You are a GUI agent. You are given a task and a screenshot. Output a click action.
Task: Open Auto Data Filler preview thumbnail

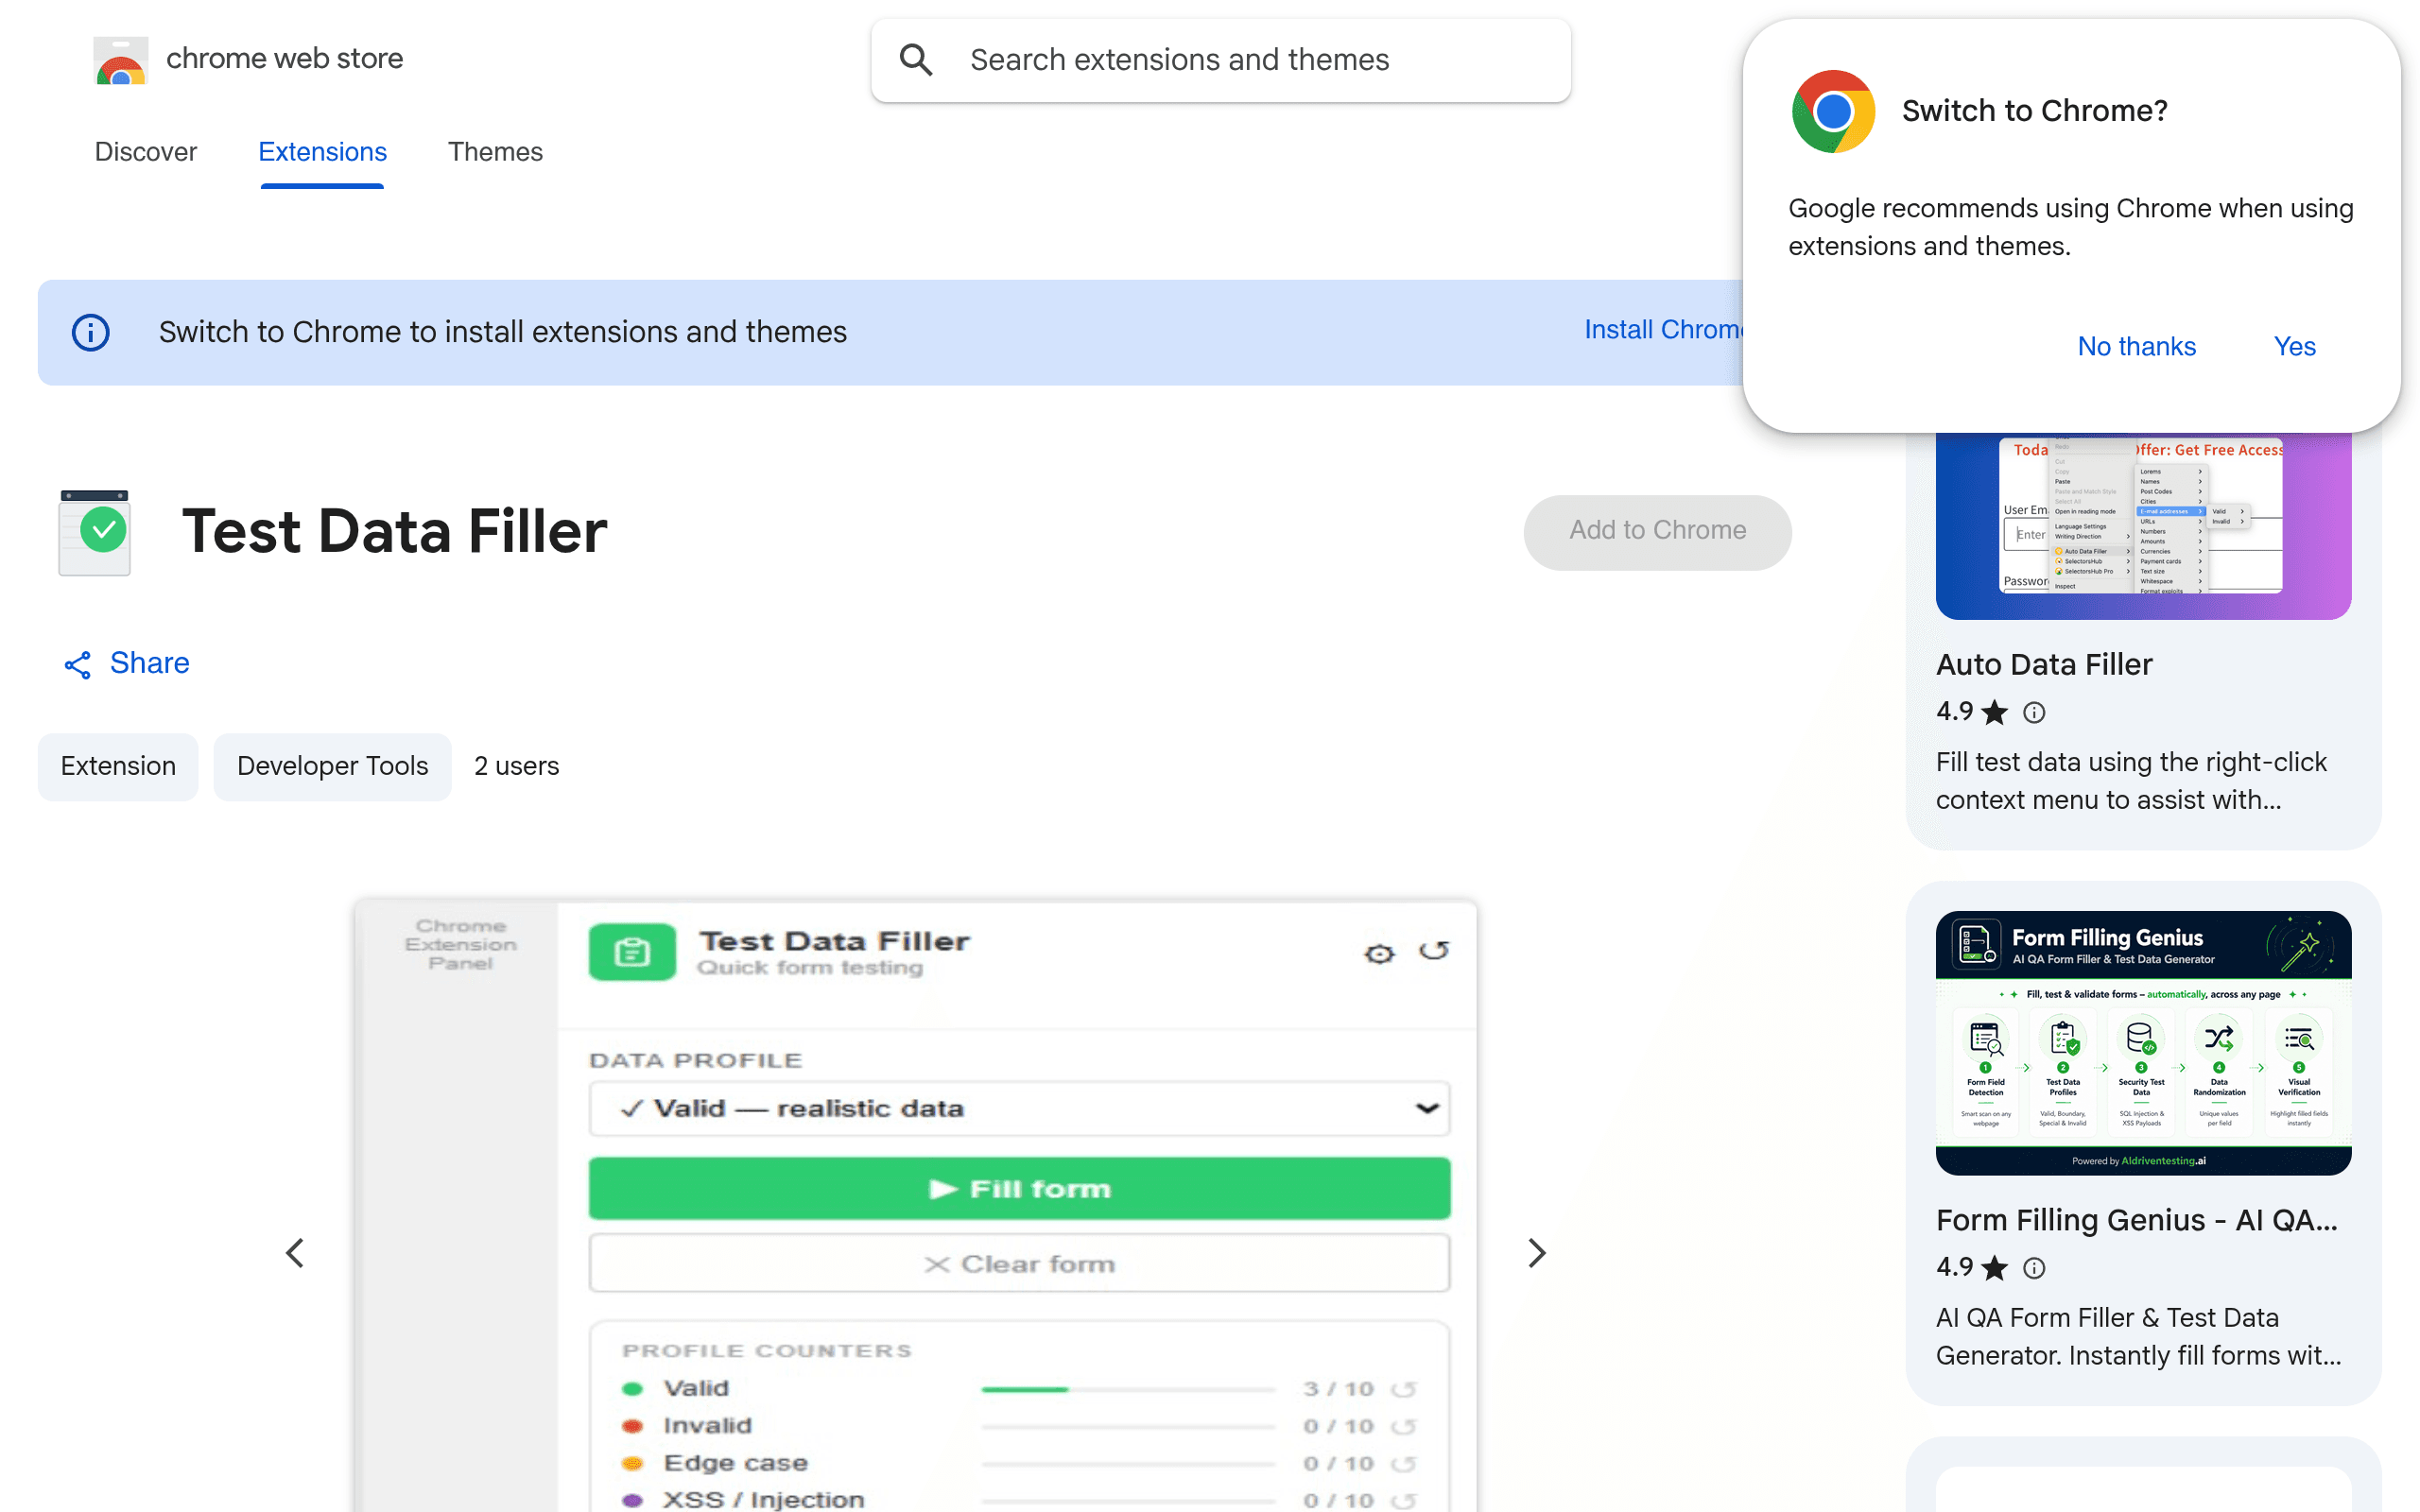2143,526
